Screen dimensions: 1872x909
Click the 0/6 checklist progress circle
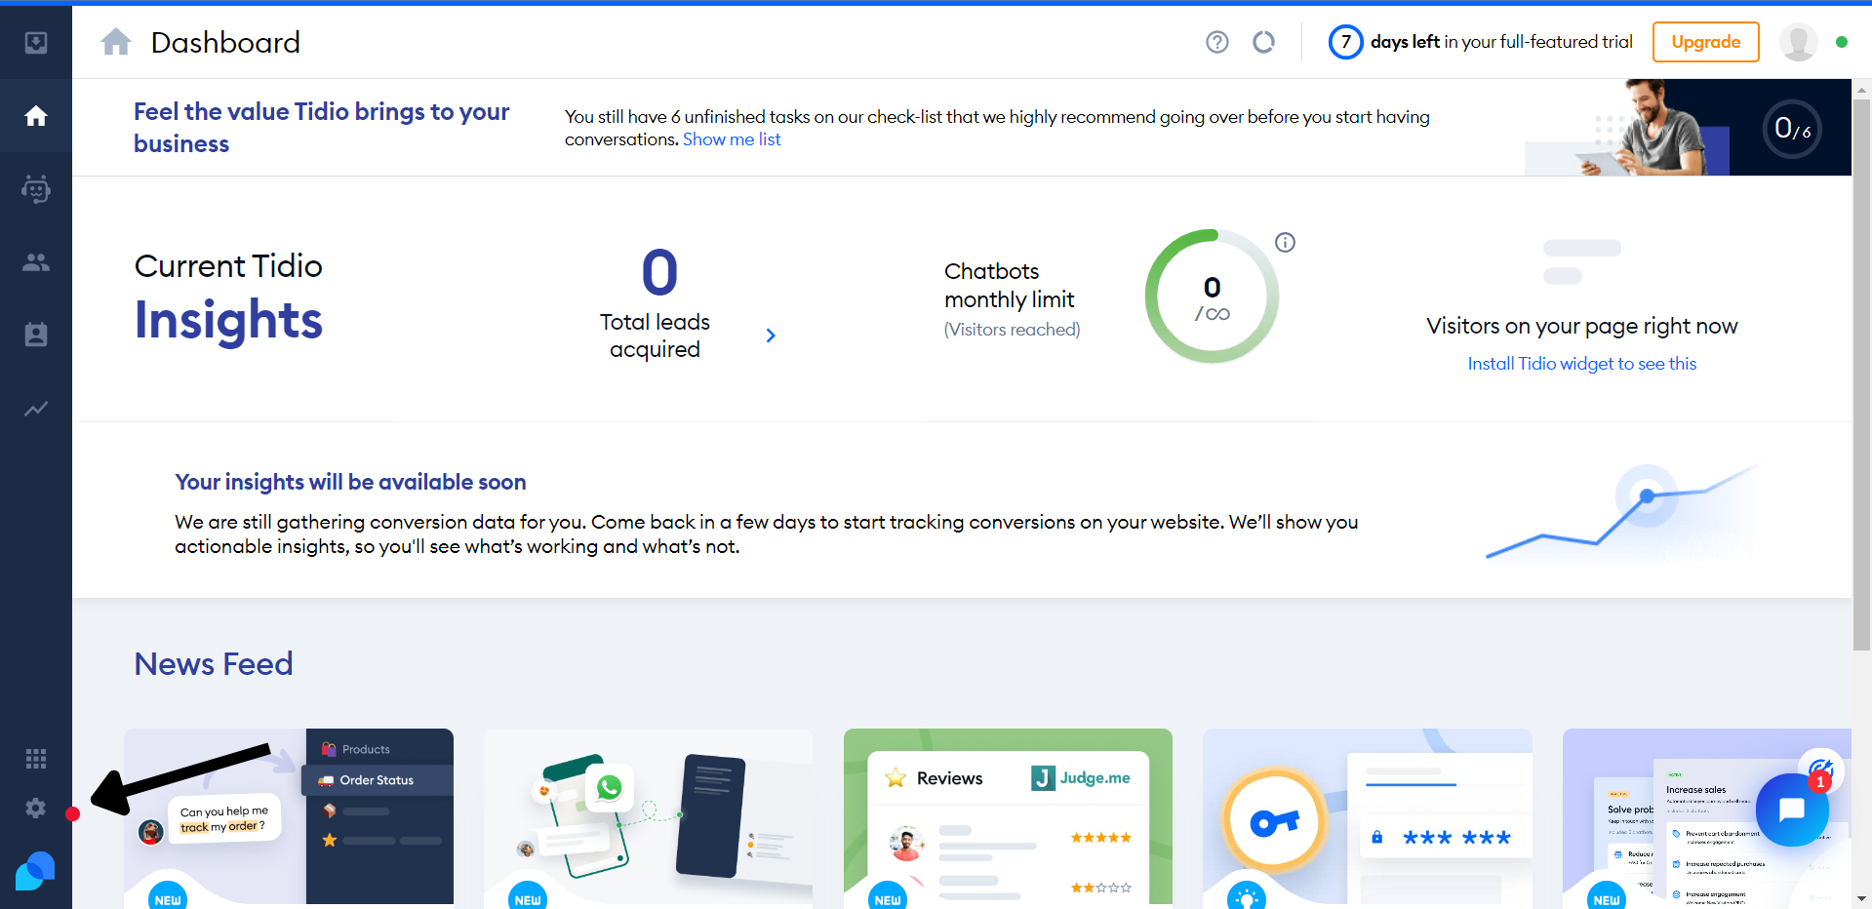point(1792,129)
